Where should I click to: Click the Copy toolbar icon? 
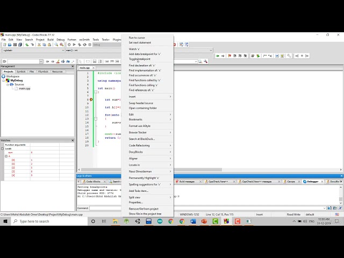pos(44,45)
